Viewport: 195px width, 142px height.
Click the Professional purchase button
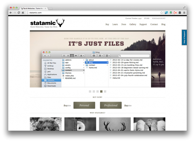click(x=111, y=105)
